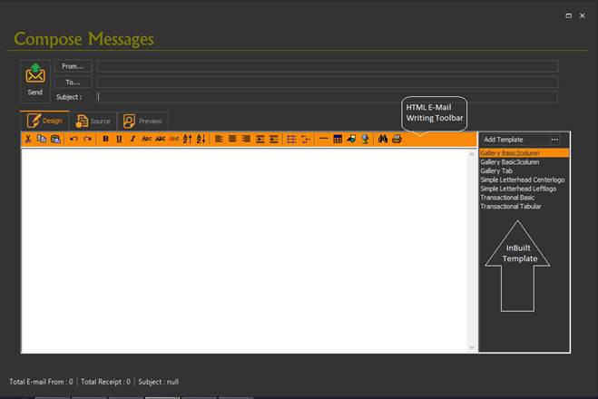Undo the last action
598x399 pixels.
coord(74,139)
